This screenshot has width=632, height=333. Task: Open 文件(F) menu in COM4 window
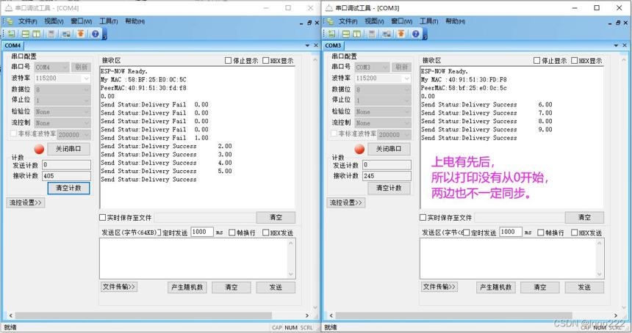point(27,21)
